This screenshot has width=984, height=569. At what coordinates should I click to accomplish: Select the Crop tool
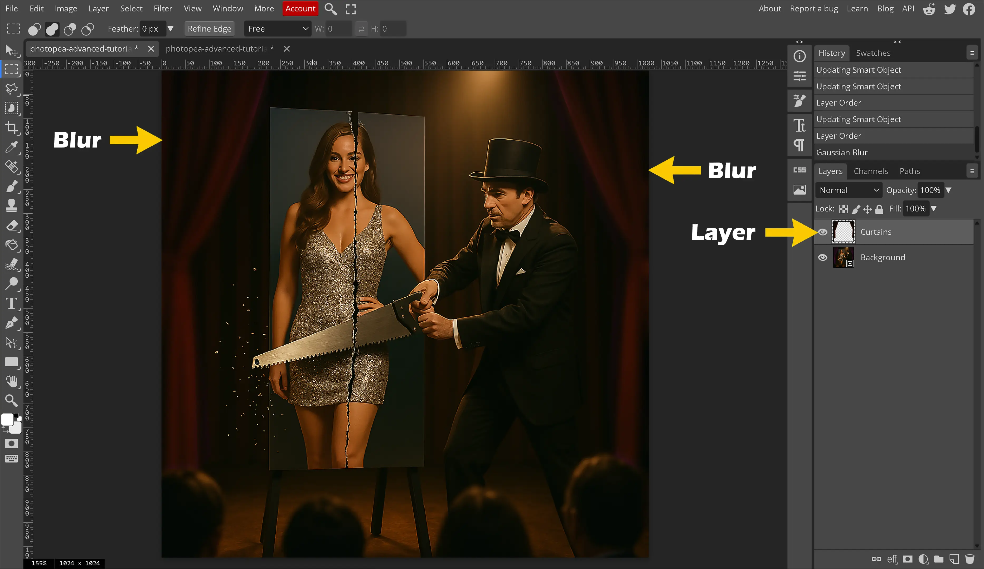click(11, 127)
